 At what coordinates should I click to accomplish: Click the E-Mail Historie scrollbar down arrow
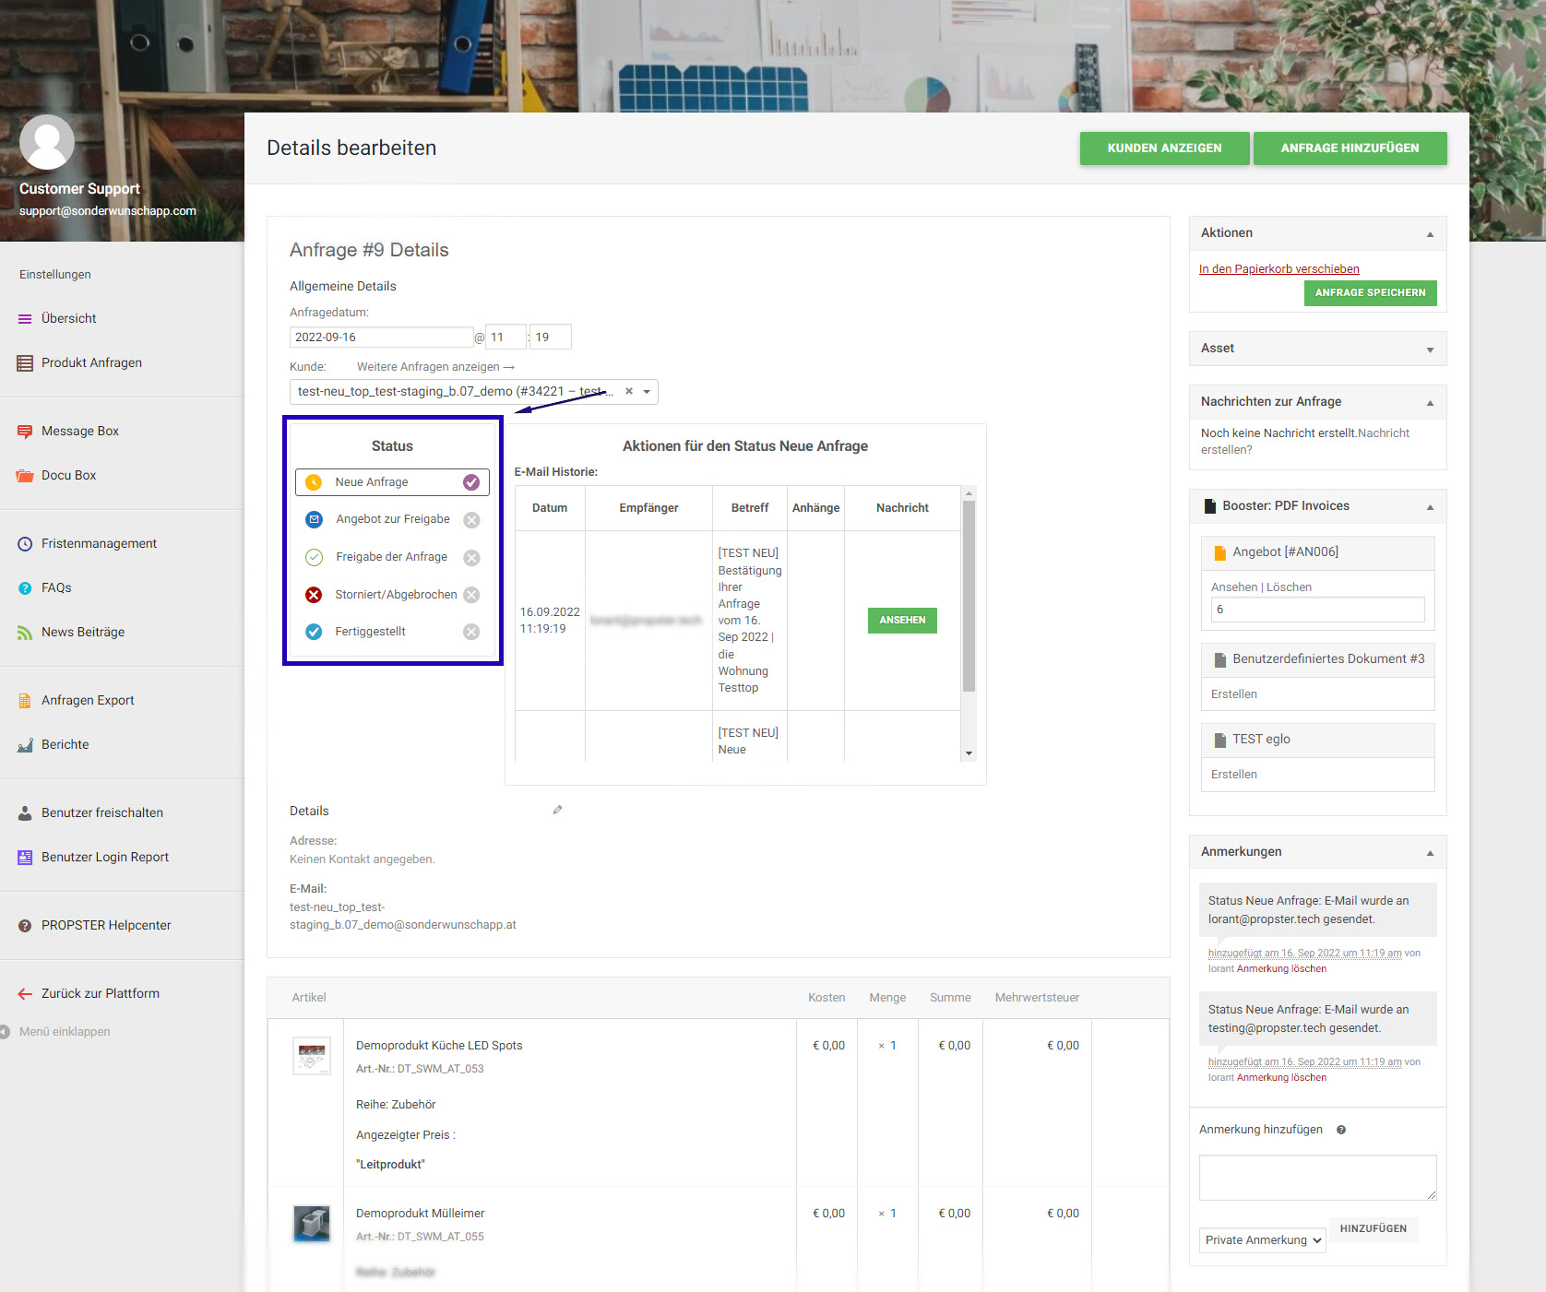click(x=969, y=753)
